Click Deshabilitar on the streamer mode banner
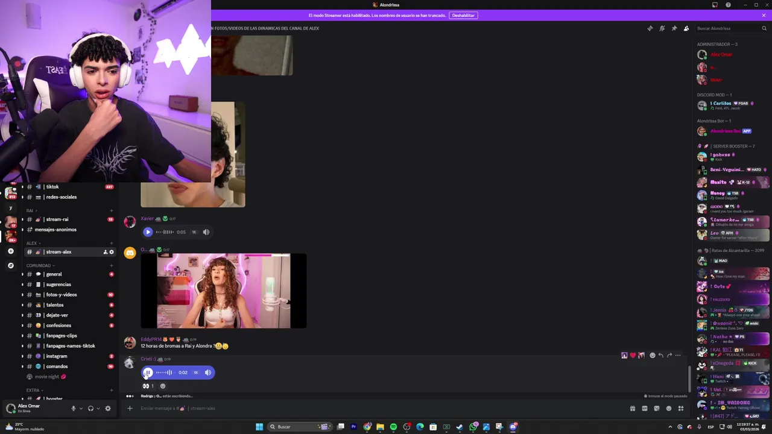The height and width of the screenshot is (434, 772). [x=463, y=15]
